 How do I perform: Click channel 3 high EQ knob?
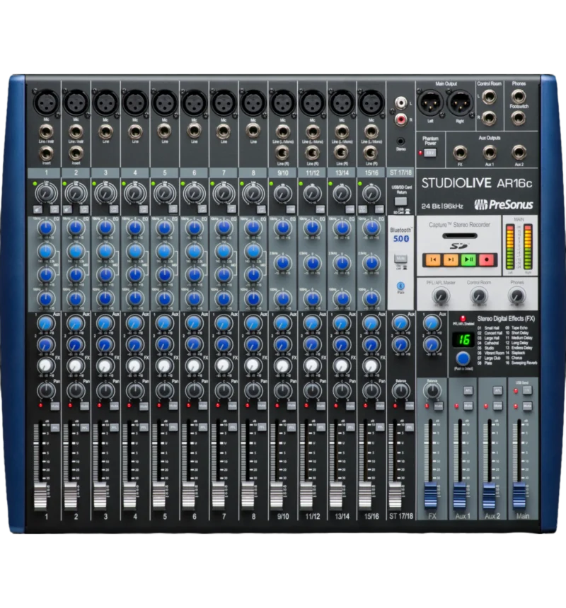(x=105, y=228)
